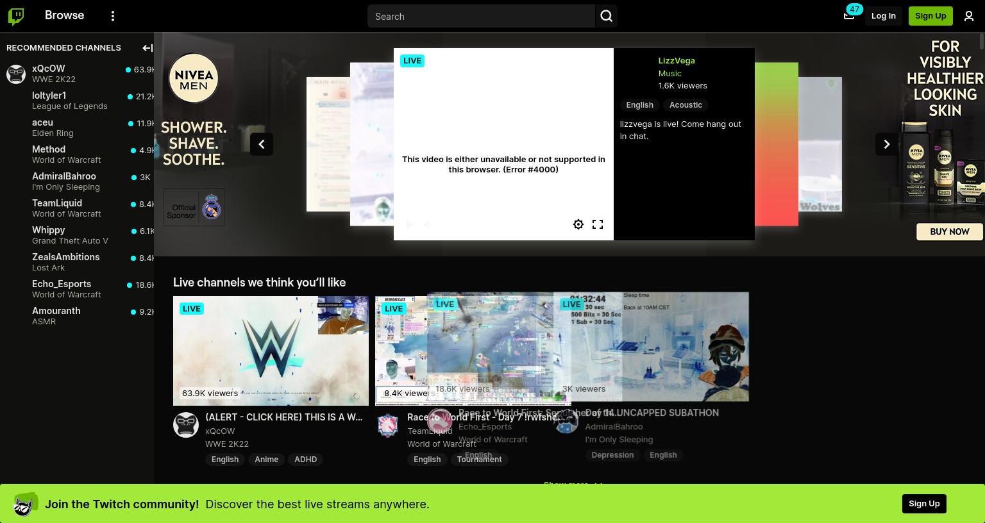Open ZealsAmbitions channel in sidebar
The image size is (985, 523).
point(77,262)
